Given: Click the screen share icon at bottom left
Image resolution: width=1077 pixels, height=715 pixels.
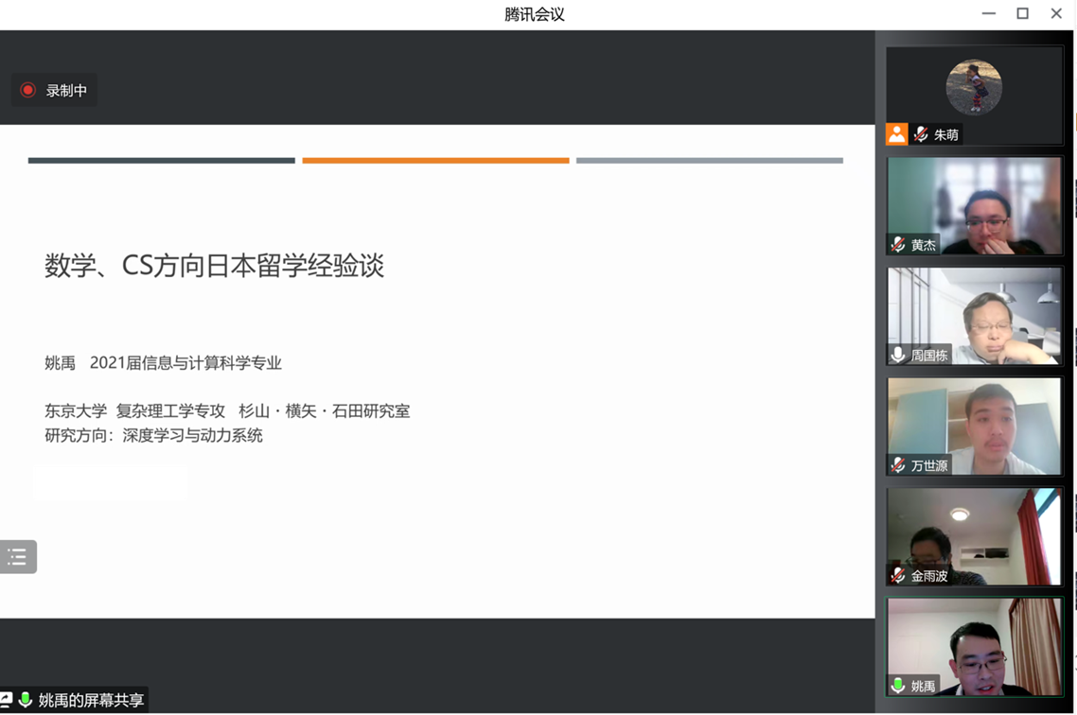Looking at the screenshot, I should [x=6, y=700].
